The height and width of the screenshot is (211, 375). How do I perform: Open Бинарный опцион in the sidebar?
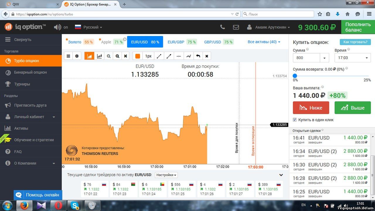pyautogui.click(x=31, y=72)
